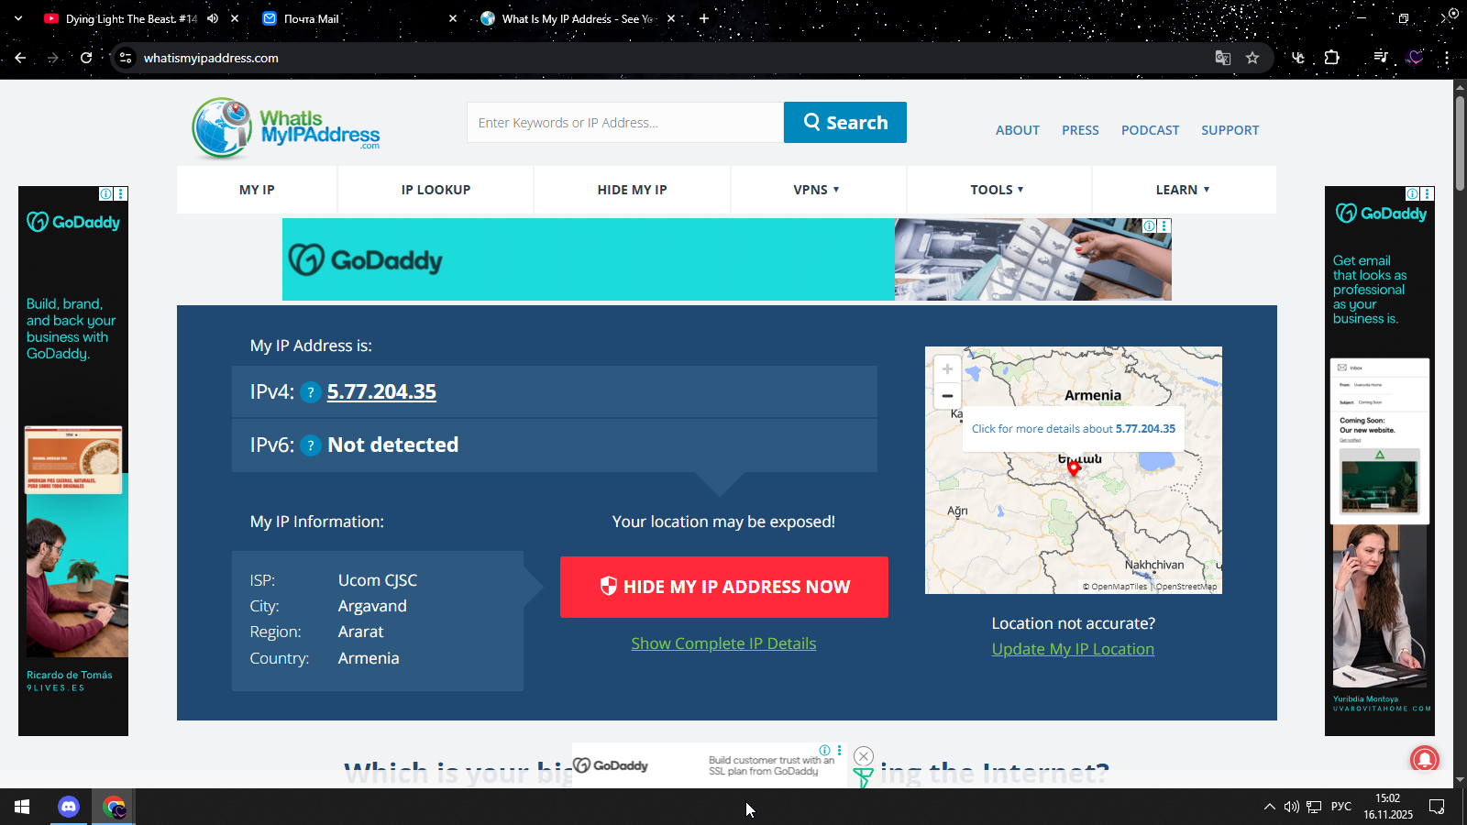1467x825 pixels.
Task: Click the red location pin on map
Action: (1074, 468)
